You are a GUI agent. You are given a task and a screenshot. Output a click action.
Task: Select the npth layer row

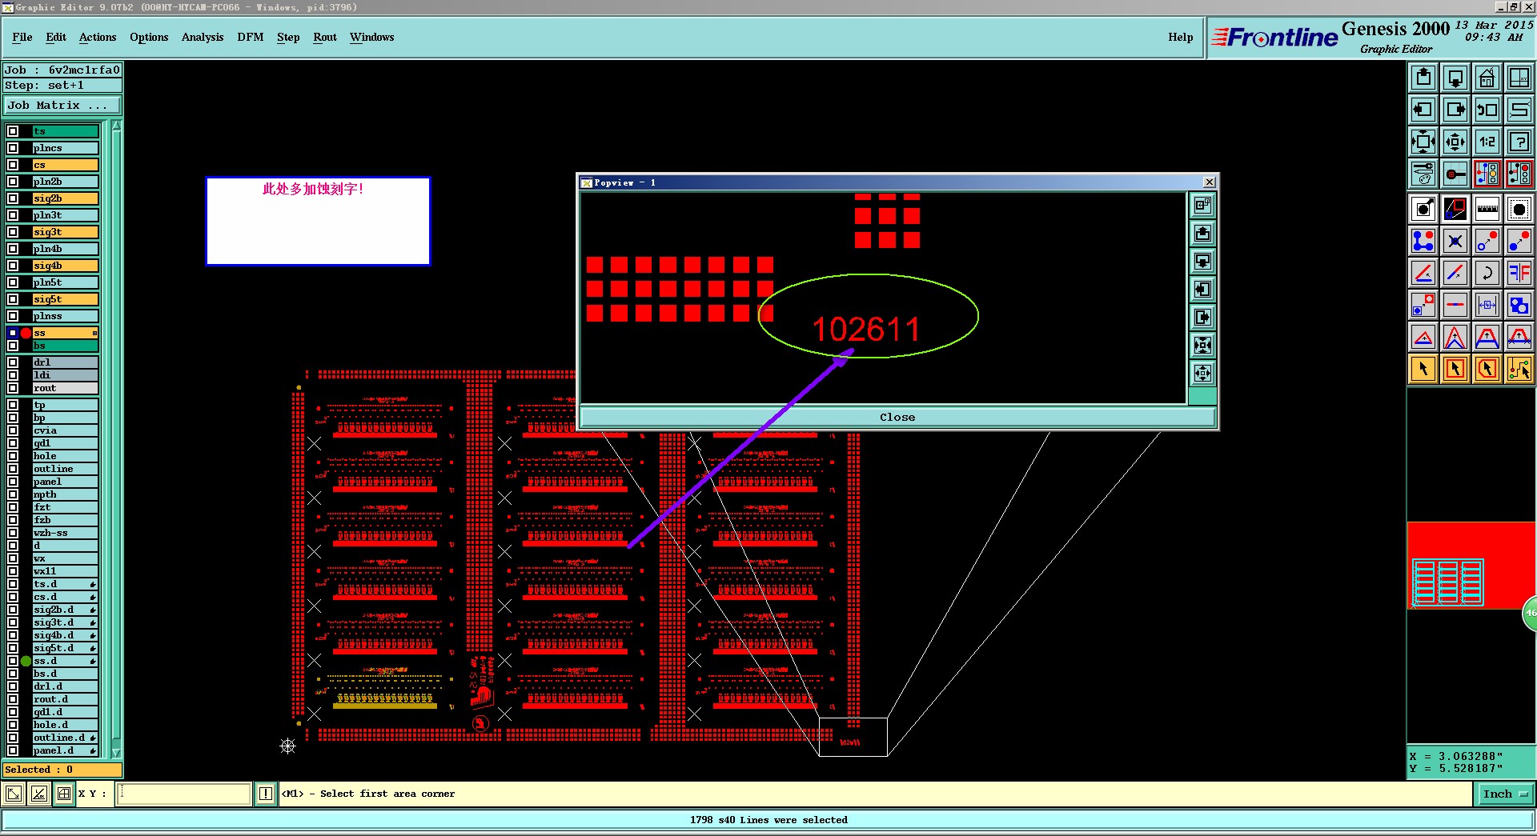point(65,494)
